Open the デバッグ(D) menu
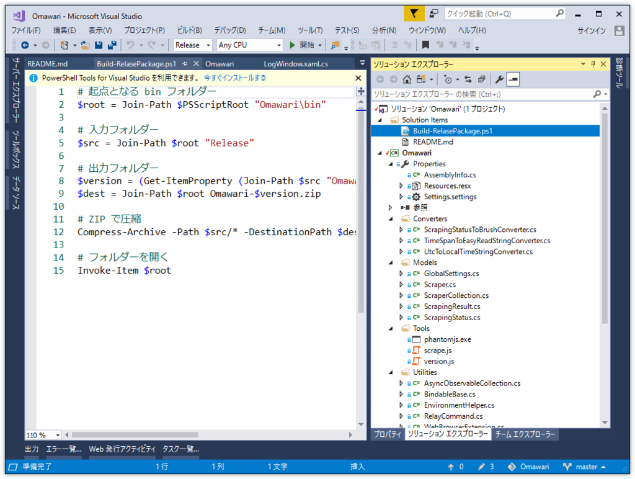 (x=229, y=30)
